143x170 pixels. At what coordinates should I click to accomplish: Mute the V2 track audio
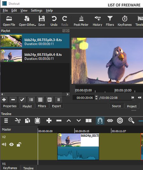coord(4,145)
